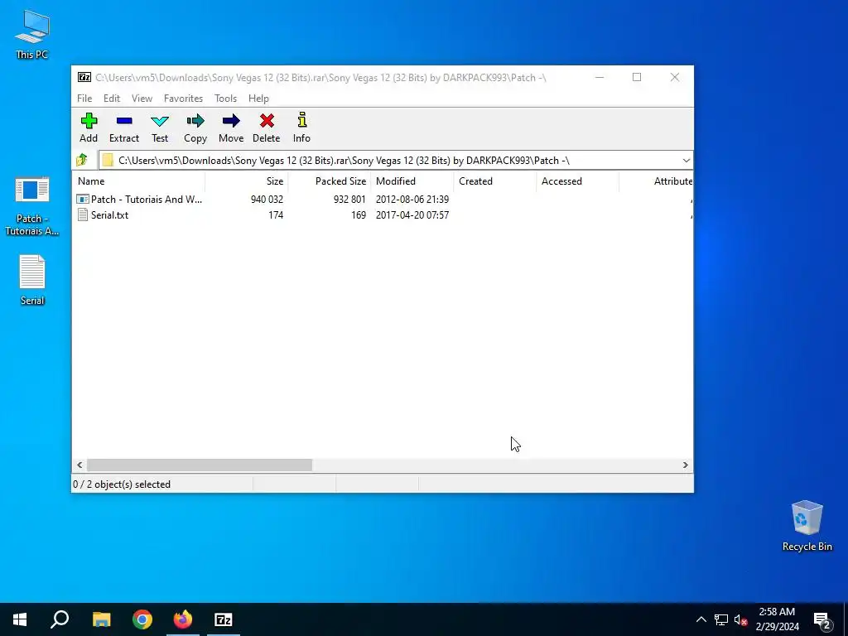
Task: Launch File Explorer from taskbar
Action: pyautogui.click(x=101, y=619)
